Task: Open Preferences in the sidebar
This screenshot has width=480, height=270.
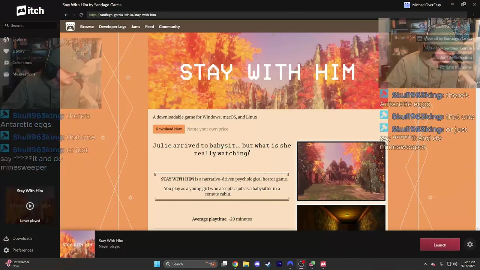Action: coord(22,250)
